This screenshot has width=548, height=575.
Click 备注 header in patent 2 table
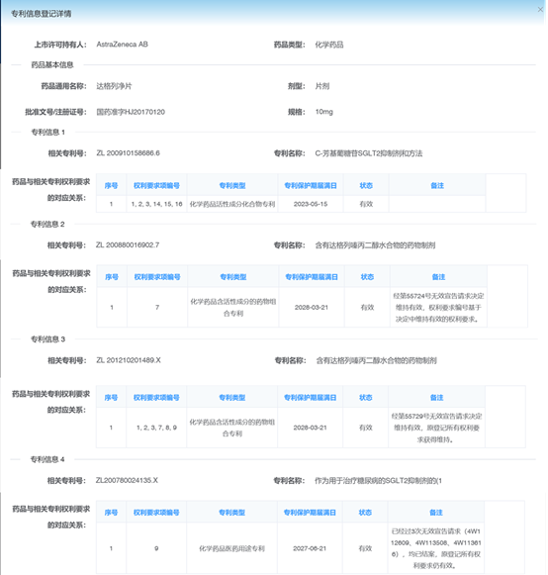click(x=438, y=277)
